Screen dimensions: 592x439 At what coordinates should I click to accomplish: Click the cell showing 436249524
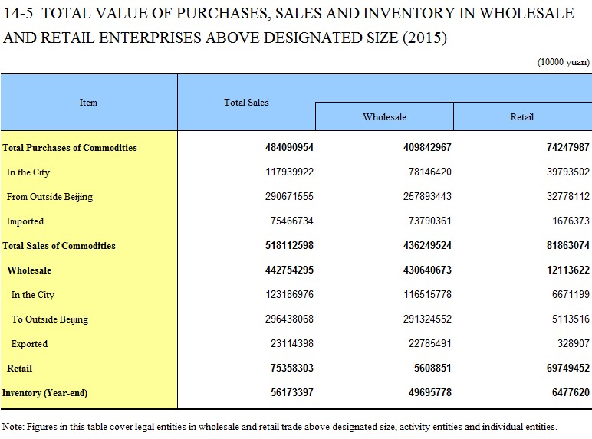(427, 245)
